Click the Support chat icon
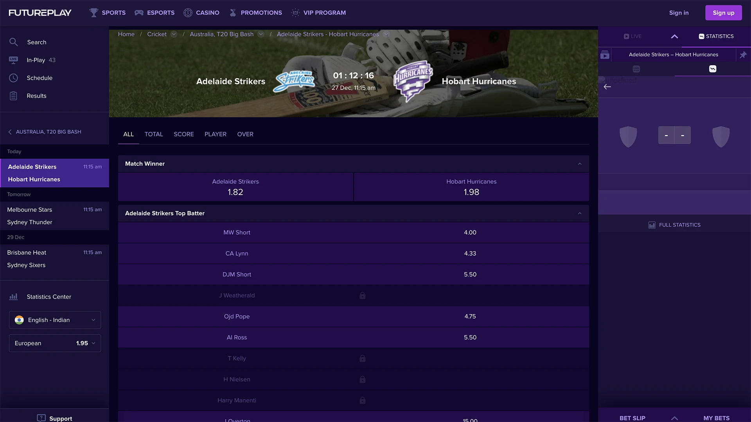This screenshot has width=751, height=422. point(41,418)
